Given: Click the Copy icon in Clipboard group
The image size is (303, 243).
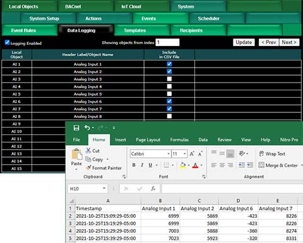Looking at the screenshot, I should 88,159.
